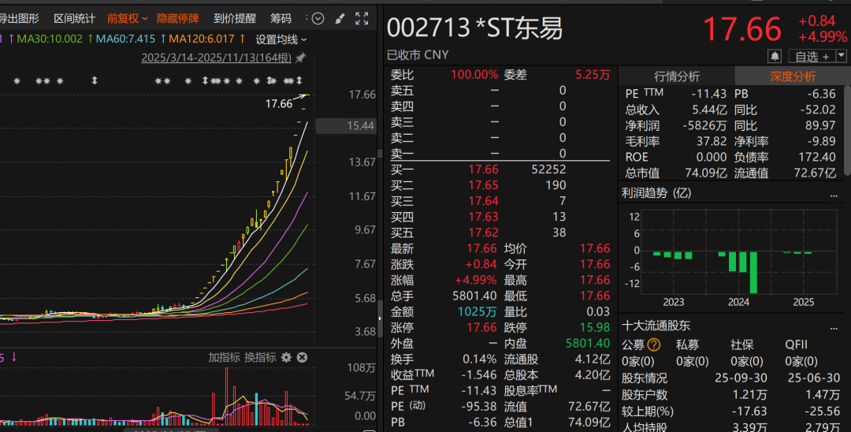Click the price alert bell icon
This screenshot has height=432, width=851.
click(x=775, y=56)
